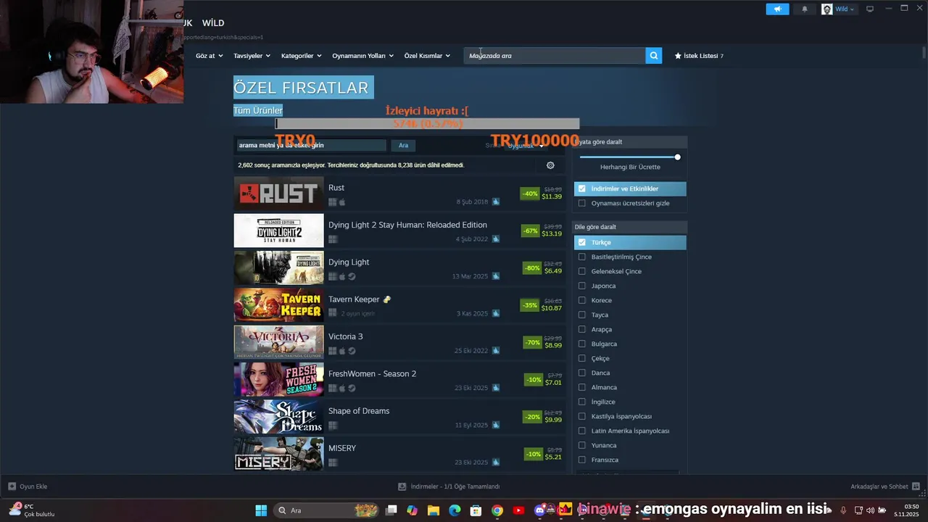Screen dimensions: 928x522
Task: Collapse the Fiyata göre daralt section
Action: coord(629,142)
